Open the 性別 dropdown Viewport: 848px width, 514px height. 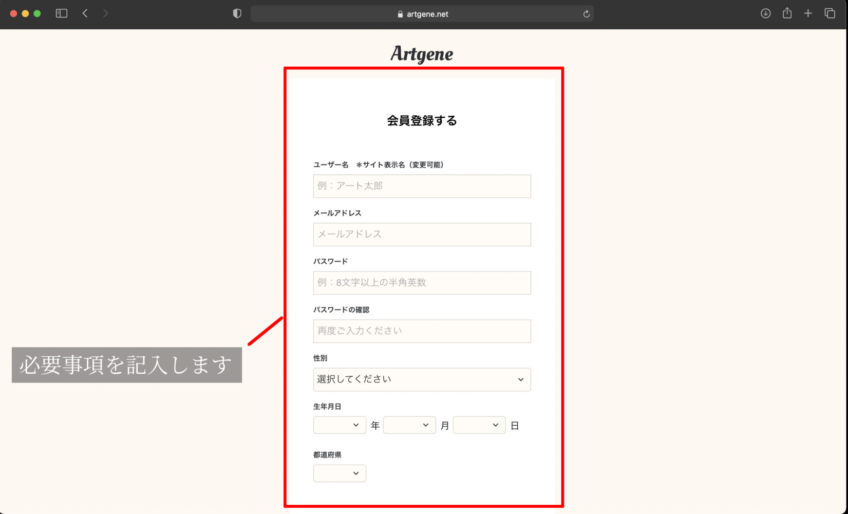click(x=422, y=379)
